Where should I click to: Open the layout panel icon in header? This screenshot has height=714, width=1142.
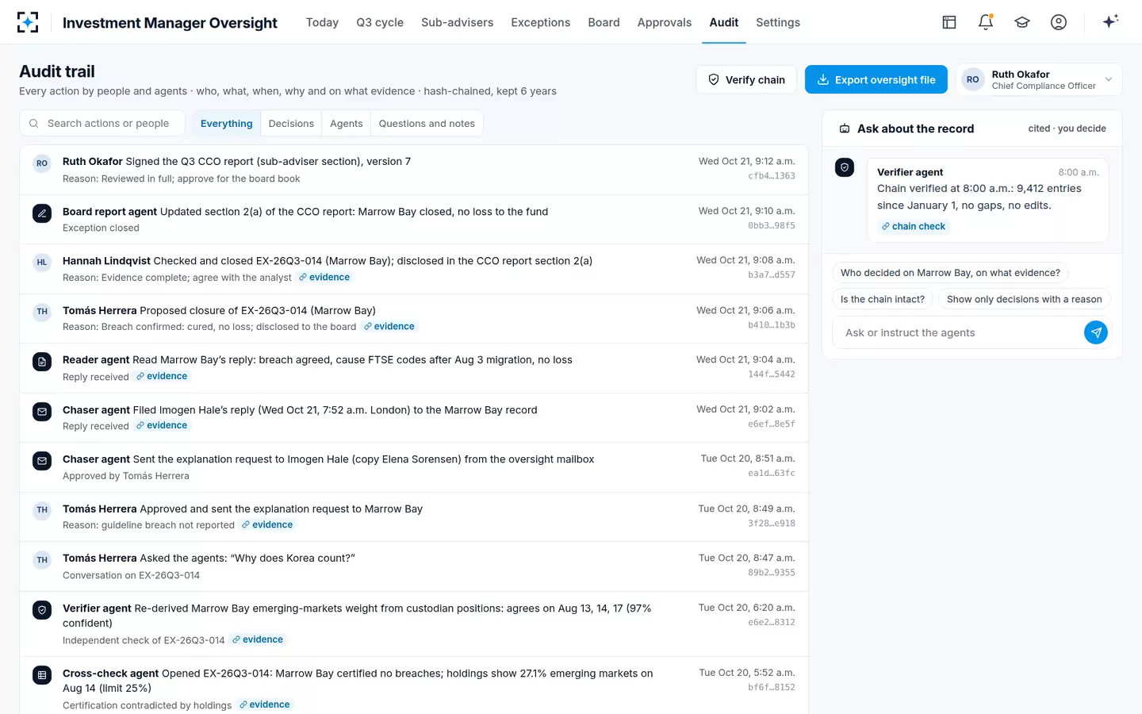tap(949, 22)
